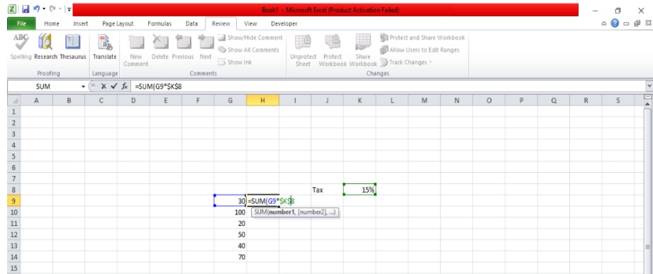Click Allow Users to Edit Ranges
This screenshot has height=274, width=653.
coord(420,50)
